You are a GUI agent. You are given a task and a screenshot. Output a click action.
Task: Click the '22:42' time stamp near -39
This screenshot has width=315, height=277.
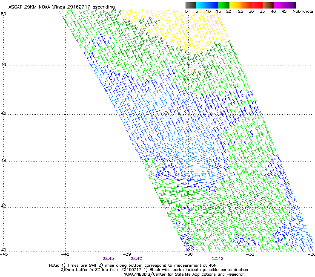click(x=136, y=259)
